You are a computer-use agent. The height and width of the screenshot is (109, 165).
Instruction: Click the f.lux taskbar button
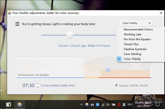pyautogui.click(x=20, y=105)
